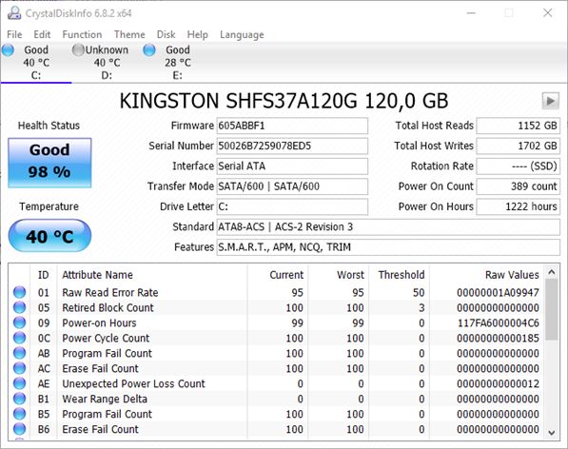Click the Good 98 % health status button
568x449 pixels.
click(x=49, y=163)
